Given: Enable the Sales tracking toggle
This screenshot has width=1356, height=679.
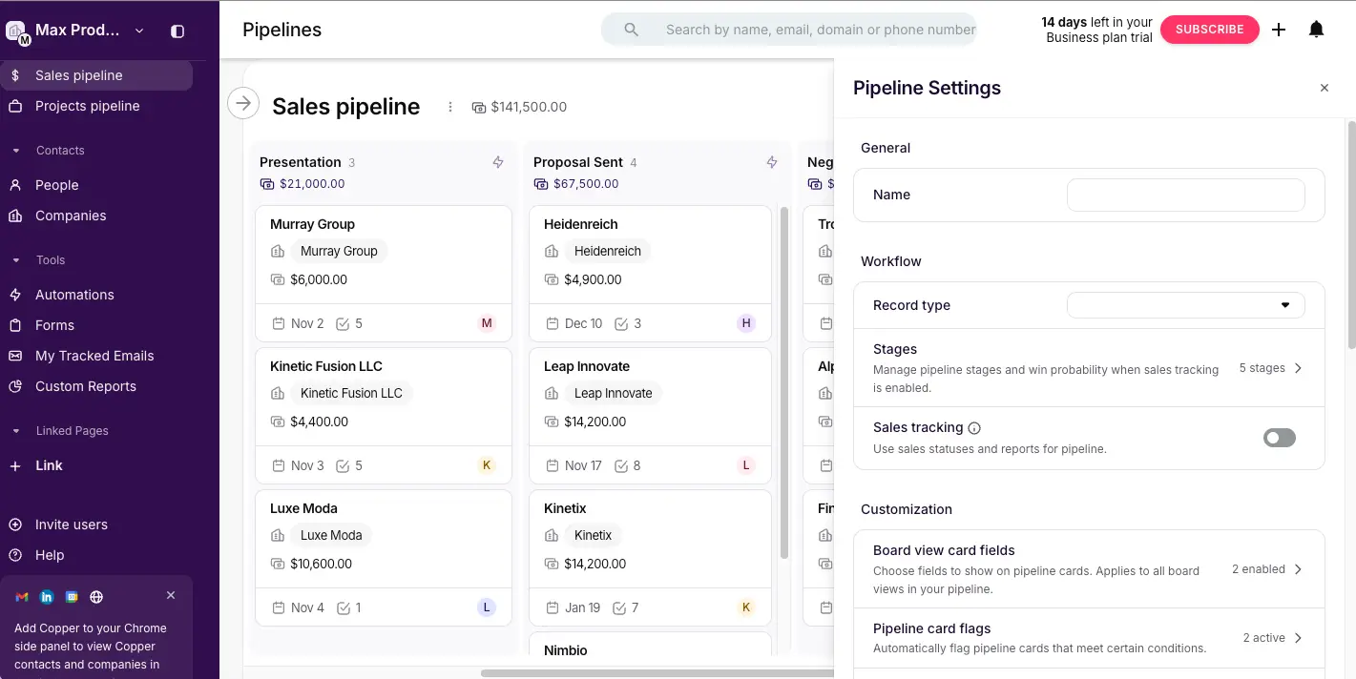Looking at the screenshot, I should tap(1279, 437).
